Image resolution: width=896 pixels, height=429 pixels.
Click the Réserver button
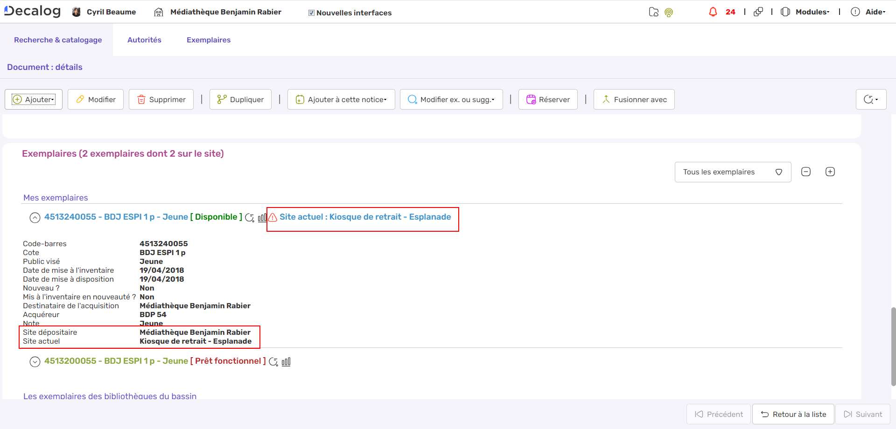pyautogui.click(x=548, y=100)
